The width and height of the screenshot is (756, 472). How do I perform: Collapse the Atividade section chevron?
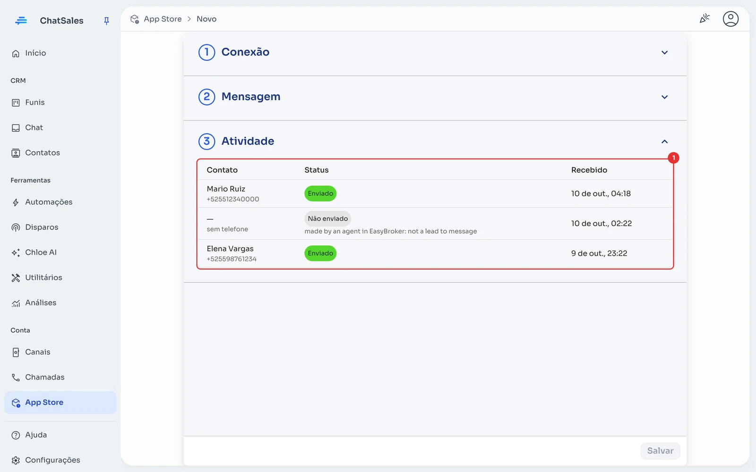pyautogui.click(x=664, y=142)
